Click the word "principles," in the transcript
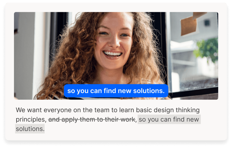232x148 pixels. click(31, 119)
